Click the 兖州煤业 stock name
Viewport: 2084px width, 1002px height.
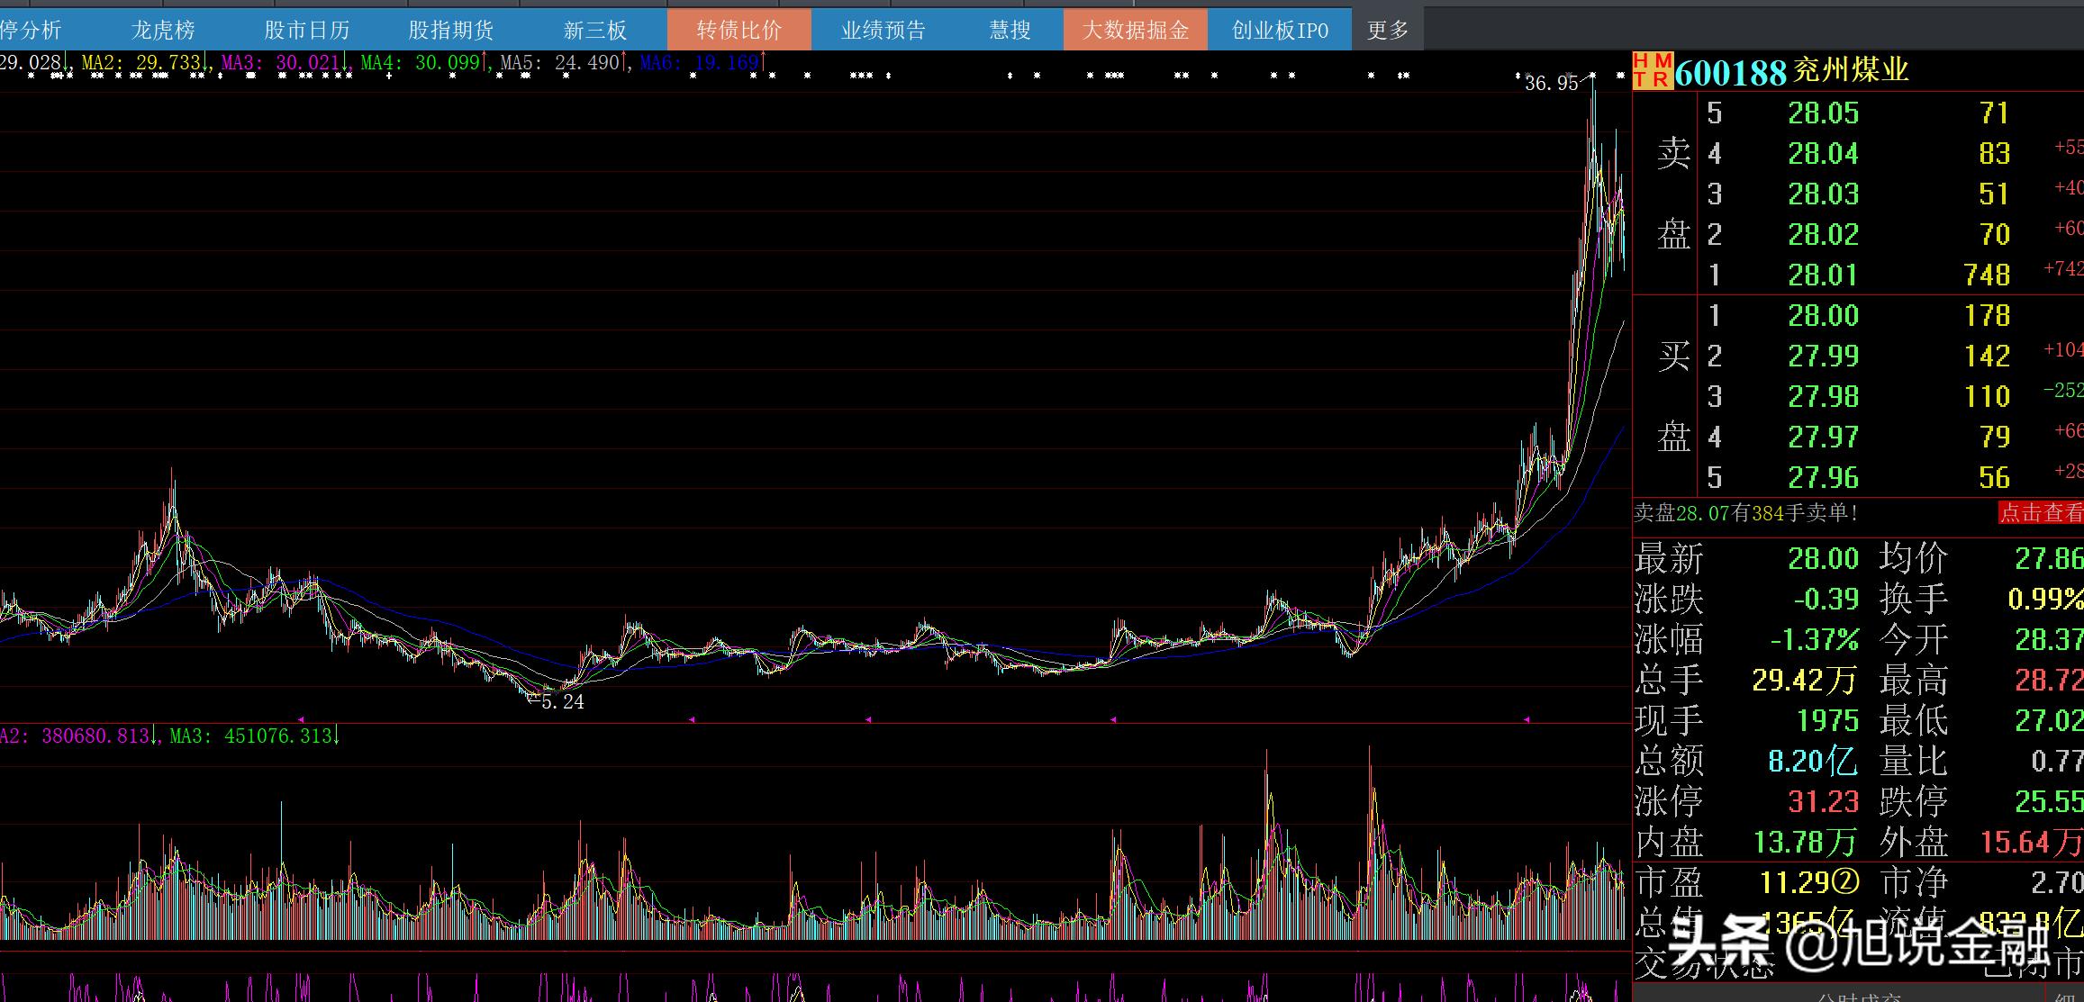coord(1851,70)
